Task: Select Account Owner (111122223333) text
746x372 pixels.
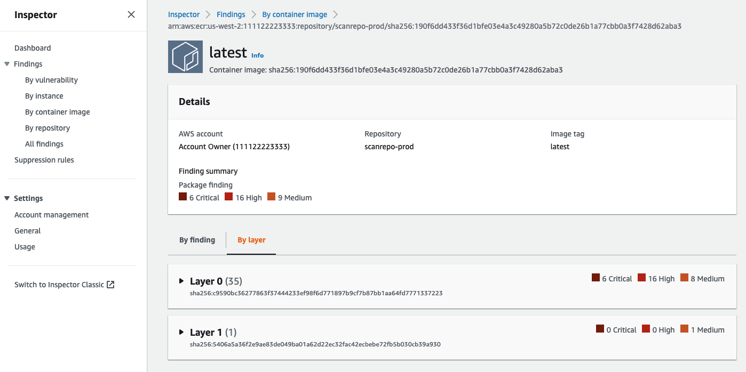Action: (234, 147)
